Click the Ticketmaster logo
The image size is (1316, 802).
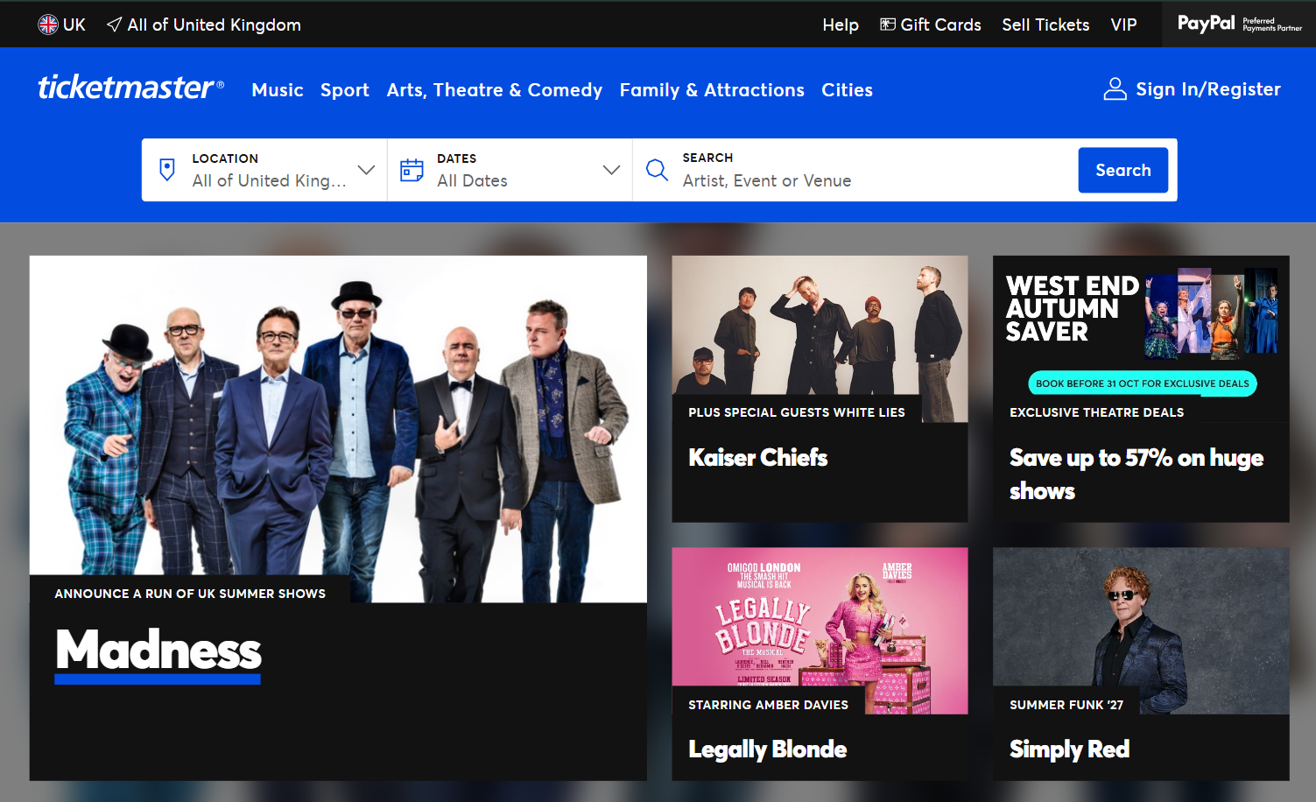click(130, 88)
